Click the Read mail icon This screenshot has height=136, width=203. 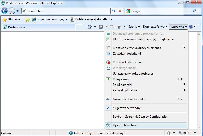(x=112, y=27)
